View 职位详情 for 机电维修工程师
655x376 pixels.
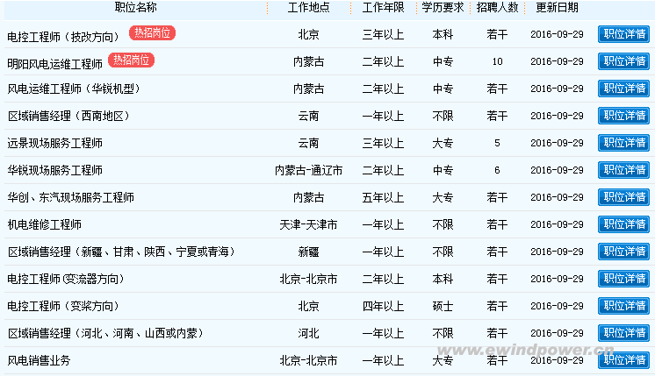pyautogui.click(x=623, y=224)
